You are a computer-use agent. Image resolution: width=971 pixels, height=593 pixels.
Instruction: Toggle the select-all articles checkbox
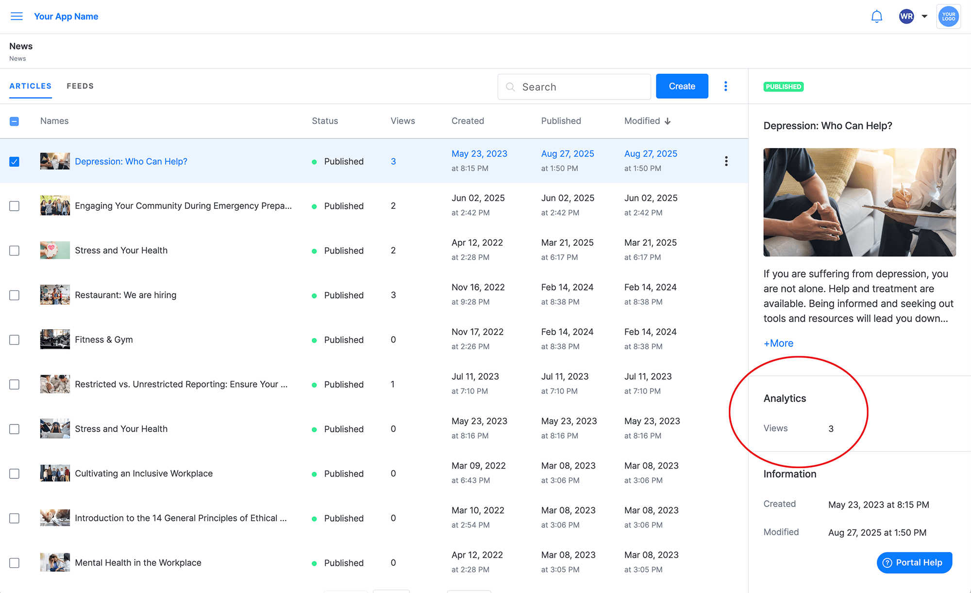[x=15, y=121]
